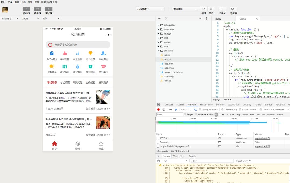290x183 pixels.
Task: Click the network Filter input field
Action: 169,114
